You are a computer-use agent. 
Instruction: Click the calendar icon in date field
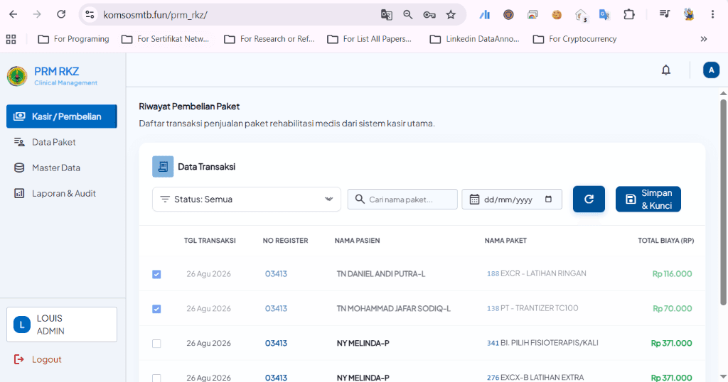[x=474, y=200]
